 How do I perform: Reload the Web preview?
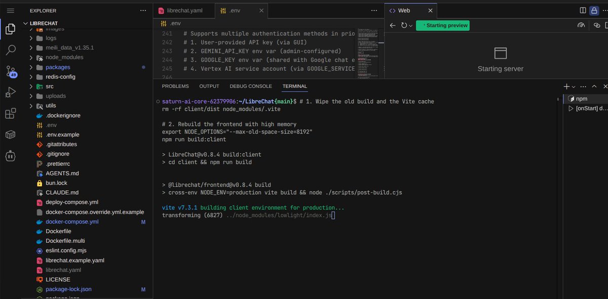404,25
